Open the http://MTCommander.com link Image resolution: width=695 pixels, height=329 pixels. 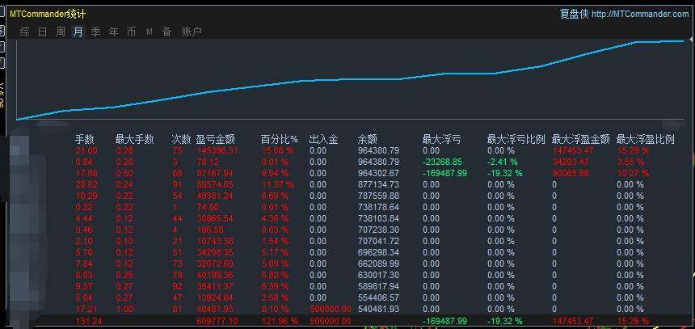tap(640, 14)
